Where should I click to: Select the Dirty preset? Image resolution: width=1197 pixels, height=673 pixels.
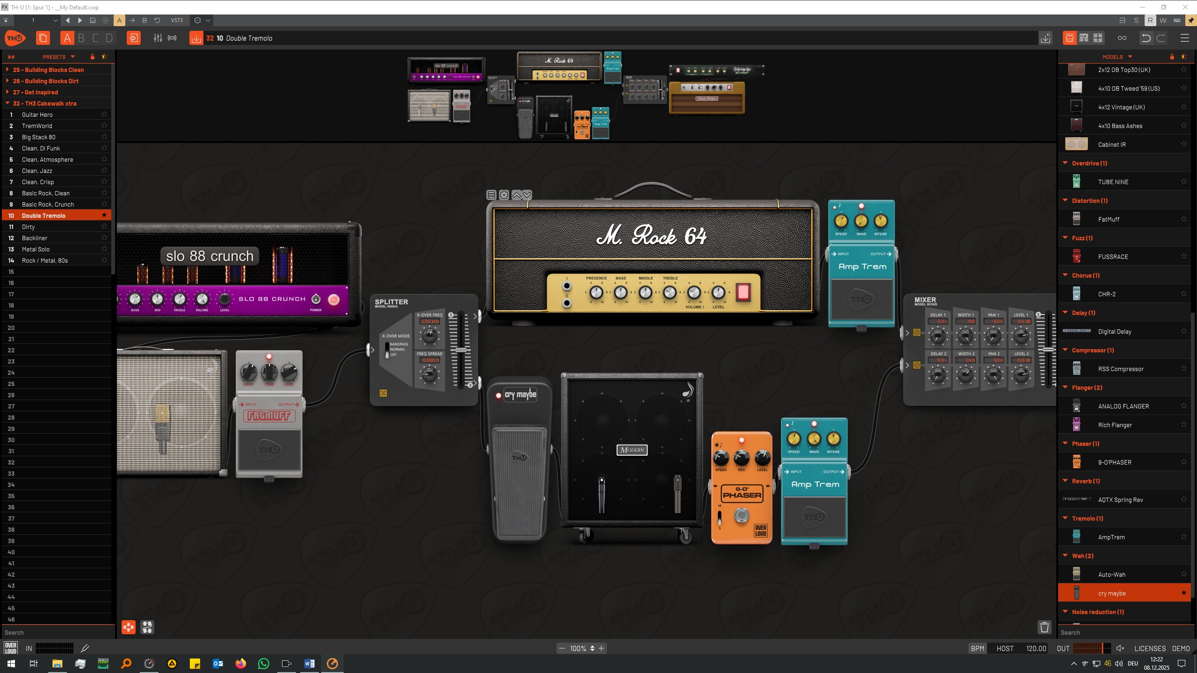(57, 227)
